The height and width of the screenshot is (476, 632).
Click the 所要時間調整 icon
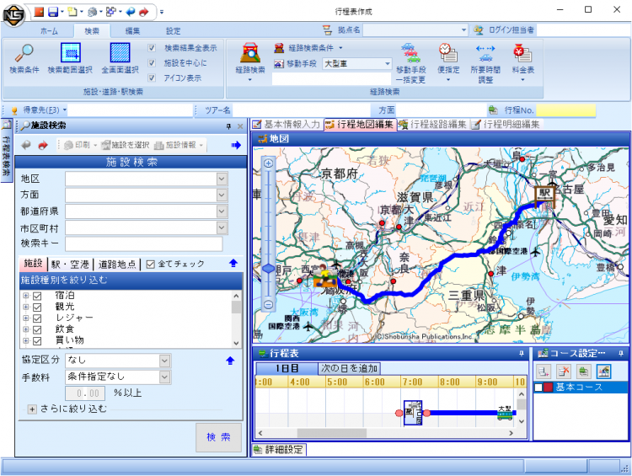485,55
